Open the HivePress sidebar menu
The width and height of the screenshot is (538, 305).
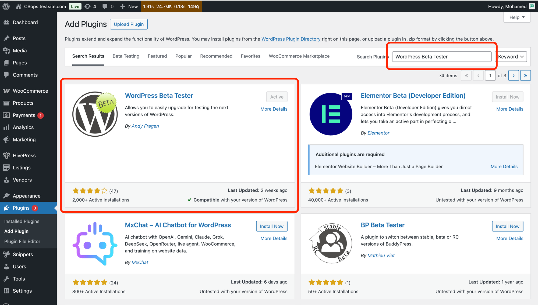(x=24, y=155)
